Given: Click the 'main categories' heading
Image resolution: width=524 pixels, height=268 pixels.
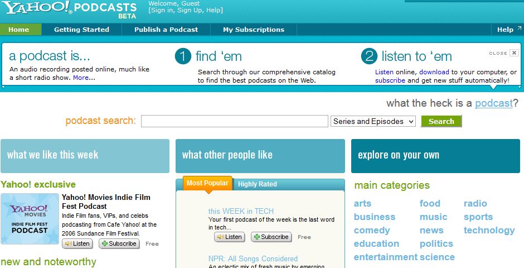Looking at the screenshot, I should [392, 185].
